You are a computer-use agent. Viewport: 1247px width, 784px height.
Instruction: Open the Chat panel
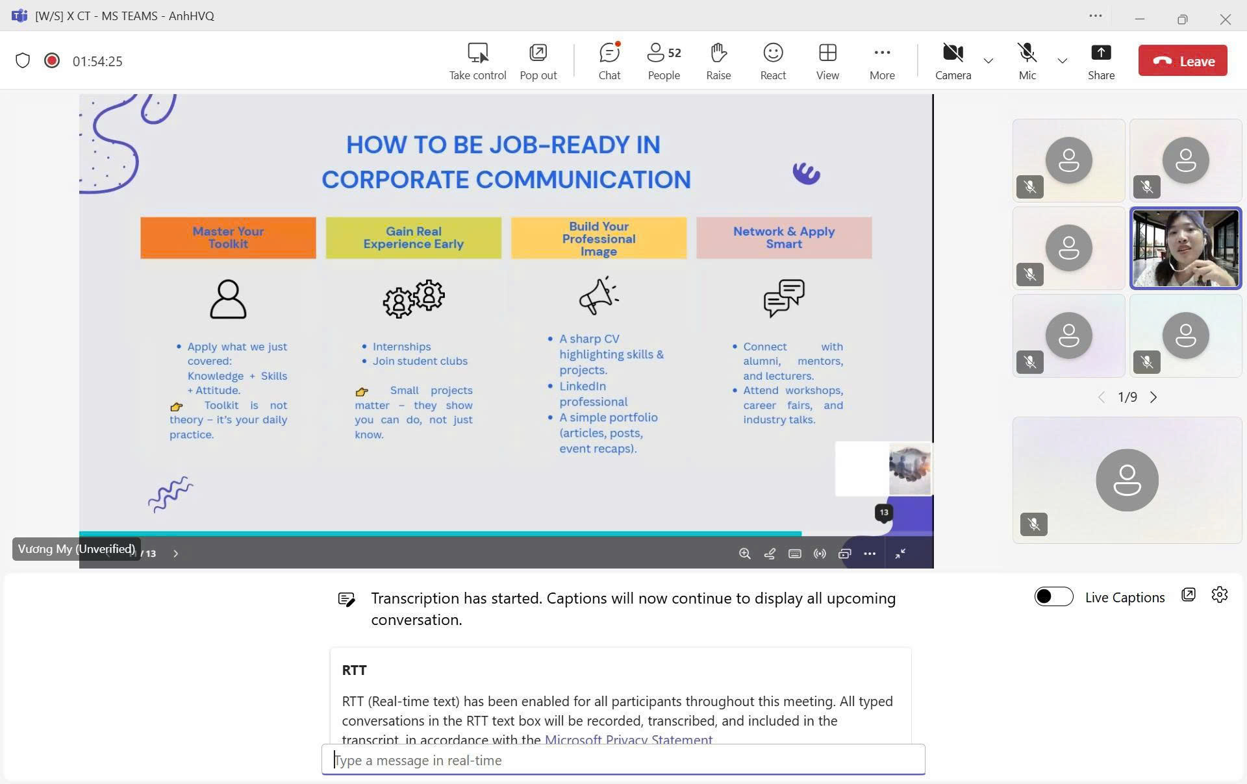(x=609, y=61)
